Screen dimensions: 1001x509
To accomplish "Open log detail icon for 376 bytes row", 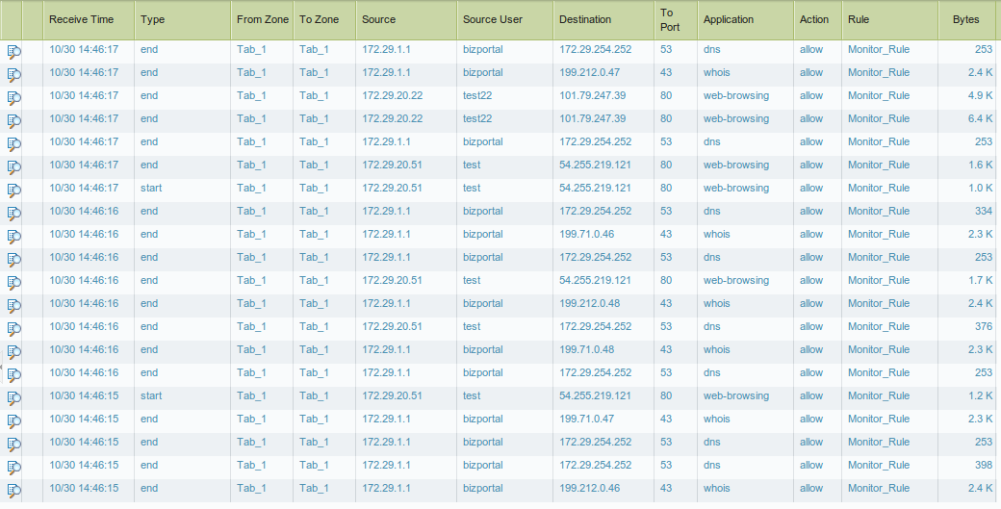I will point(13,328).
